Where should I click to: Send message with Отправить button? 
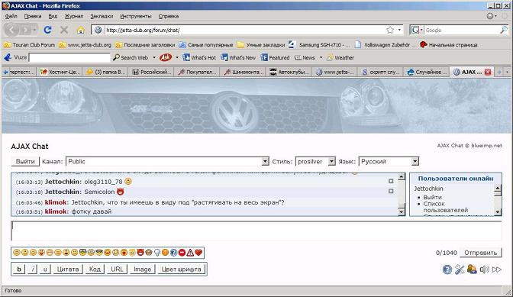[480, 253]
